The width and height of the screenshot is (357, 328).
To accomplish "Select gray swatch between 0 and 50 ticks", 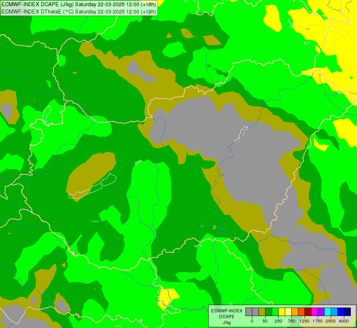I will (x=255, y=312).
